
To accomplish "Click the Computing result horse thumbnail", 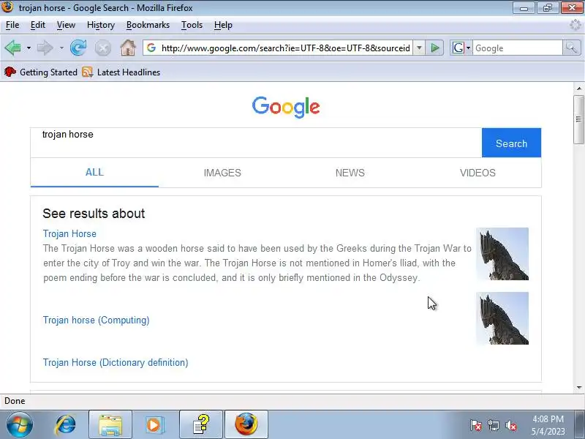I will coord(502,318).
